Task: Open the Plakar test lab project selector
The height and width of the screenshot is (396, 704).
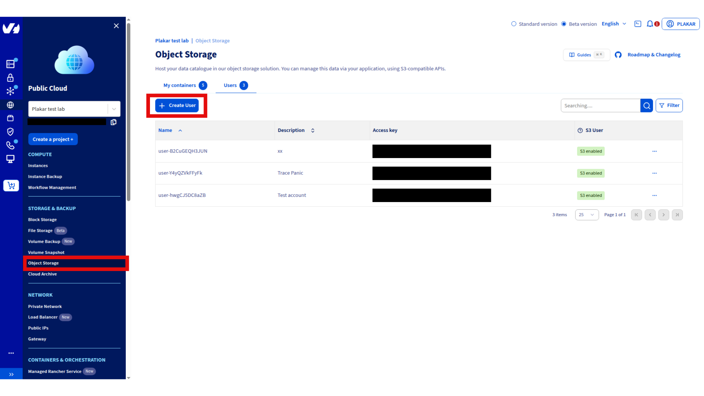Action: 74,109
